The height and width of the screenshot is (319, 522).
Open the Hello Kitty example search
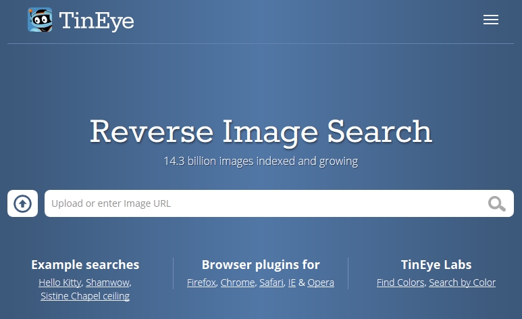60,283
